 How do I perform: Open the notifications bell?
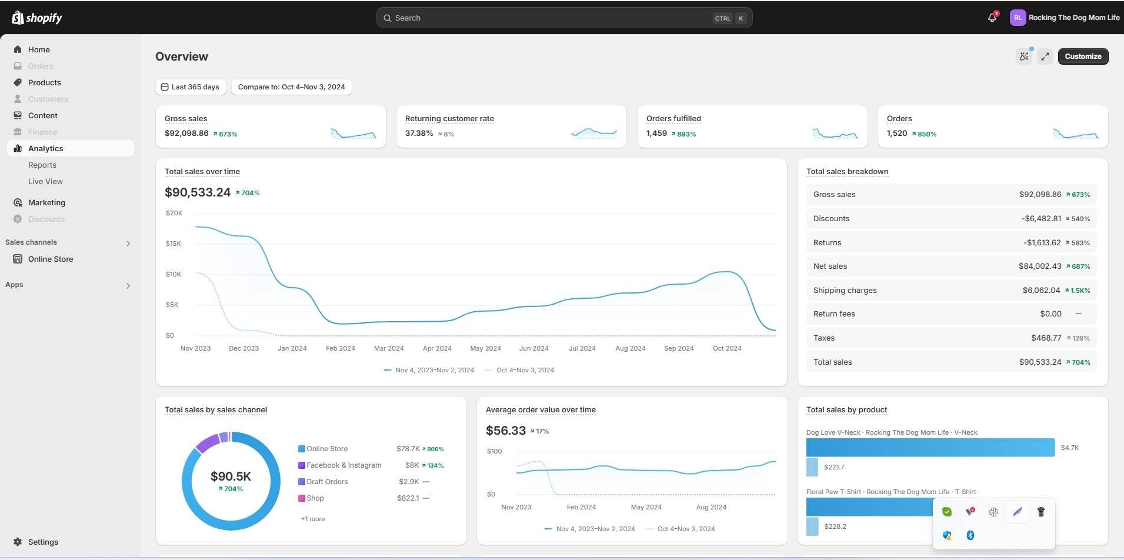coord(992,18)
